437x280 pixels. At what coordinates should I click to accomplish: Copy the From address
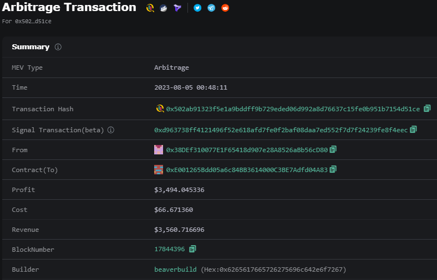pyautogui.click(x=333, y=149)
